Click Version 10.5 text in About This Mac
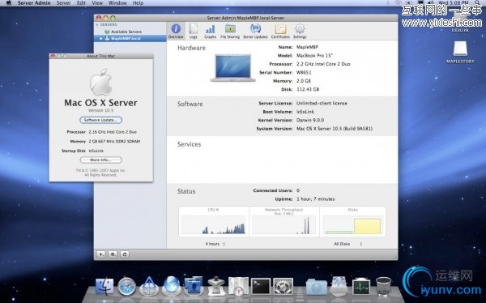This screenshot has height=303, width=486. point(100,110)
